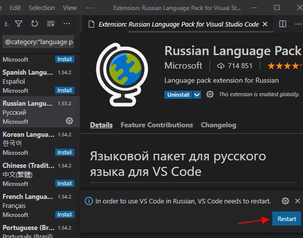
Task: Select Spanish Language Pack list item
Action: pos(40,81)
